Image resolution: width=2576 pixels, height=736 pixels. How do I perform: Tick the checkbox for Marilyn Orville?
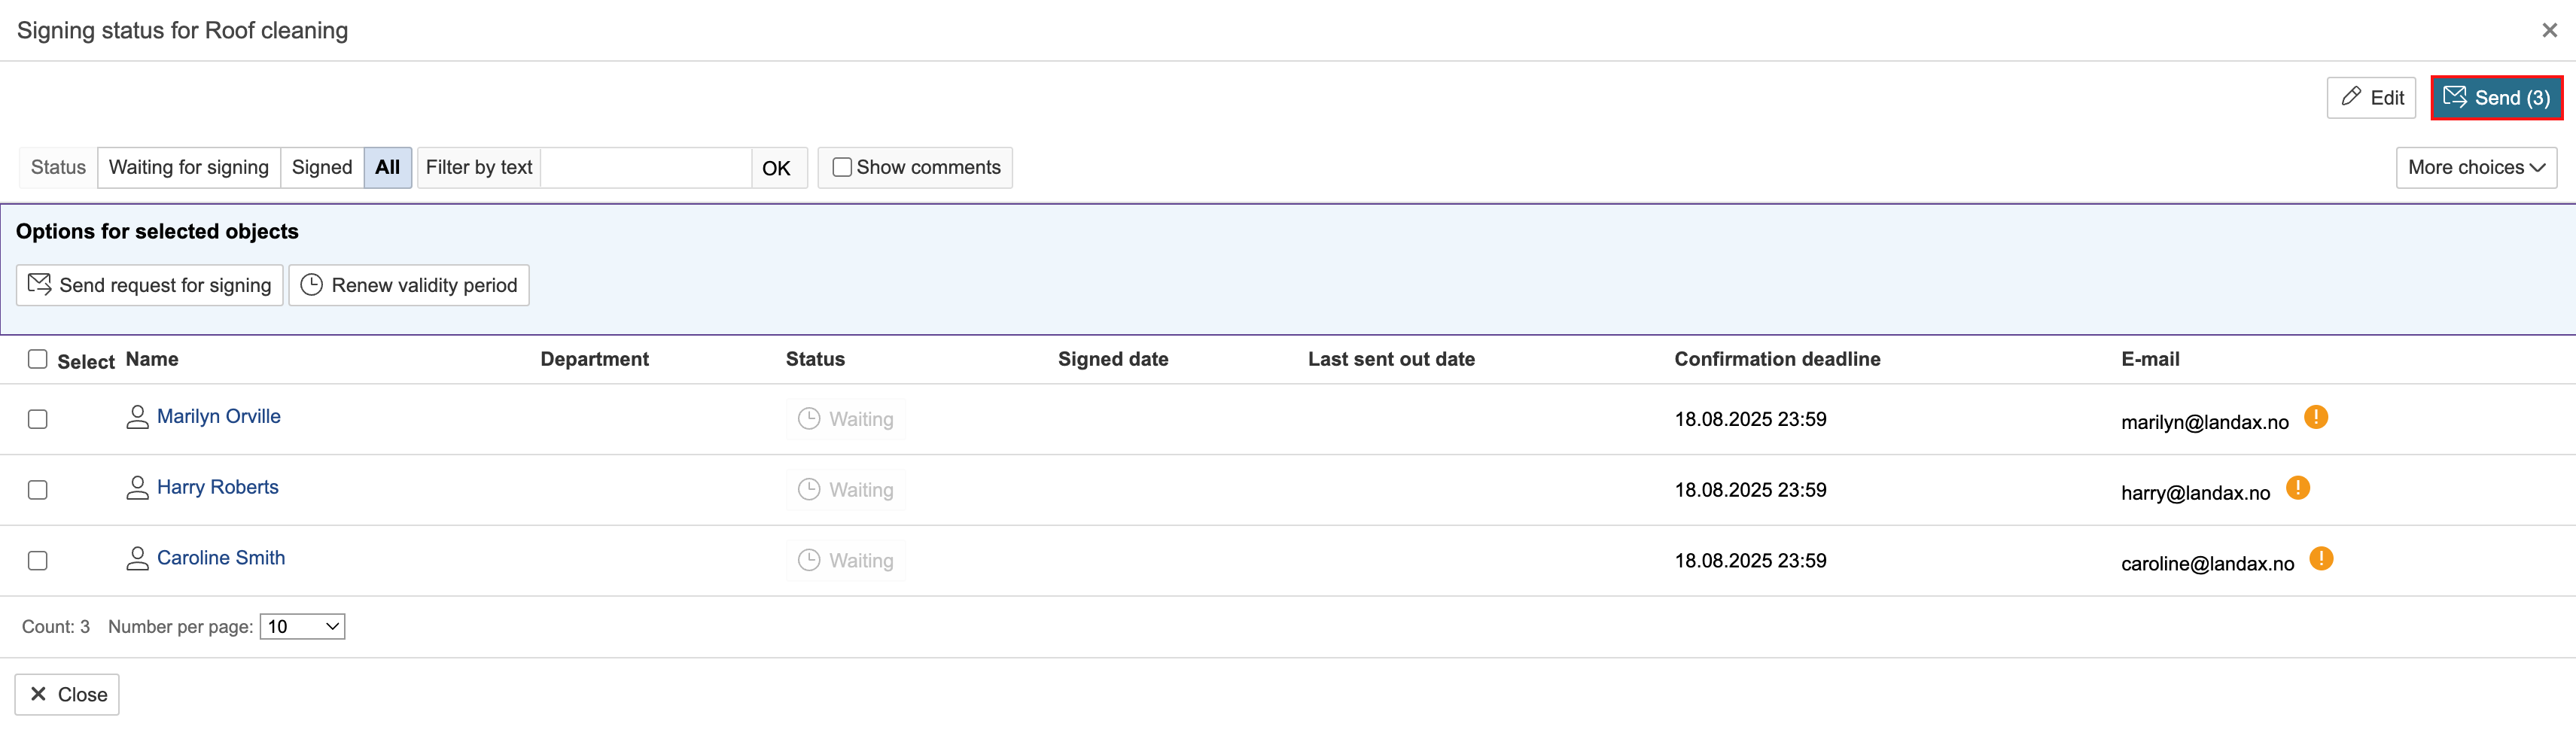(x=38, y=419)
